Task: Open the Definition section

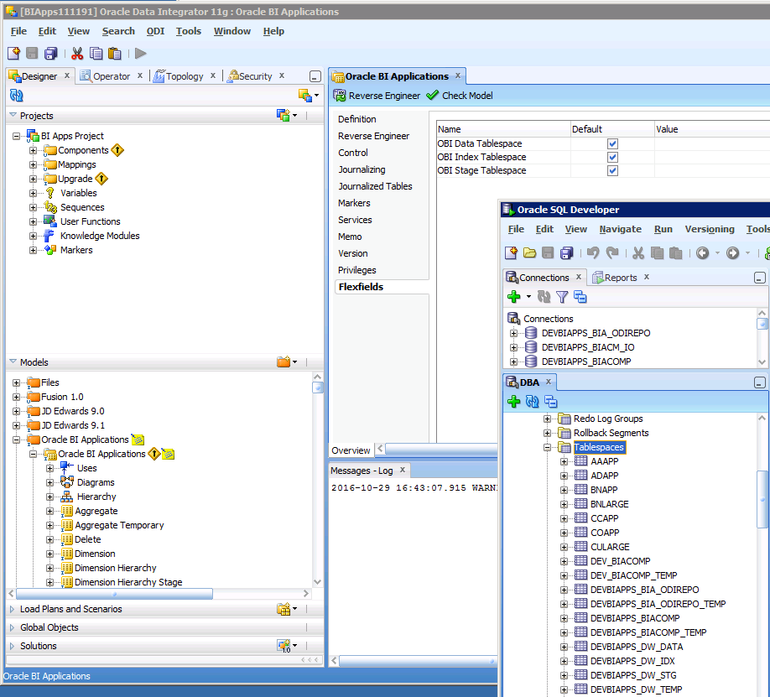Action: 357,119
